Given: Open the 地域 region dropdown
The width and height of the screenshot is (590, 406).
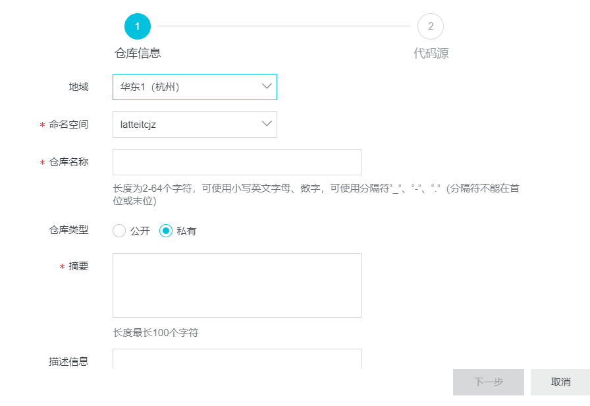Looking at the screenshot, I should 194,86.
